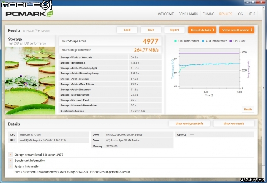Click View result online button

tap(237, 30)
